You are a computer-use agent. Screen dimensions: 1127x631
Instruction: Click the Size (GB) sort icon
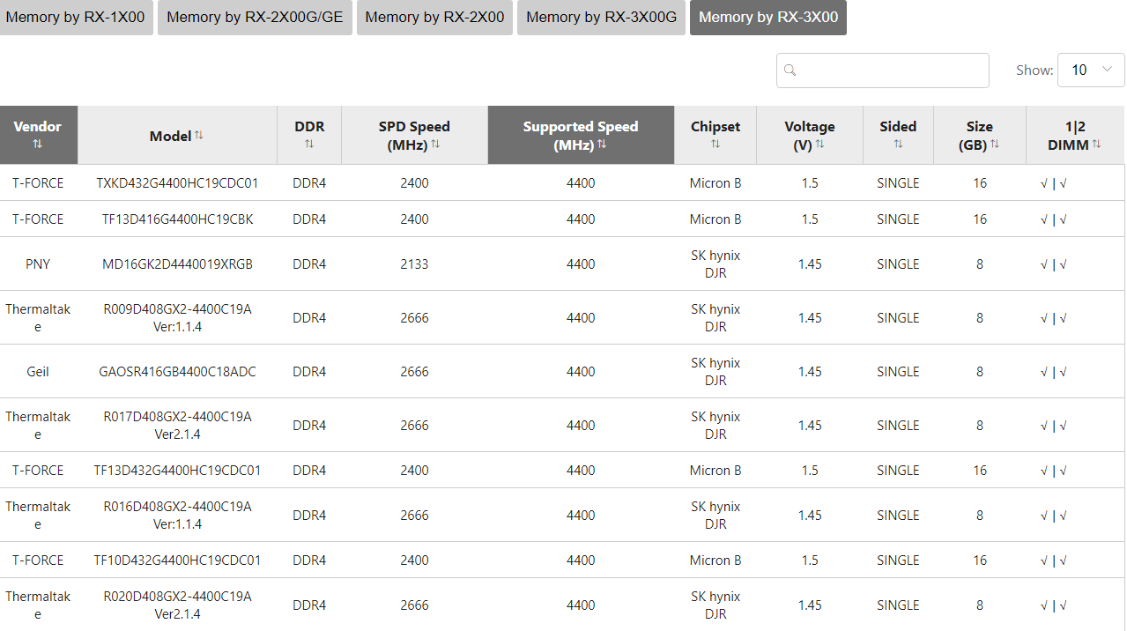click(995, 144)
